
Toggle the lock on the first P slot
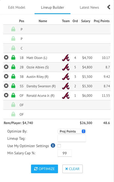tap(13, 29)
